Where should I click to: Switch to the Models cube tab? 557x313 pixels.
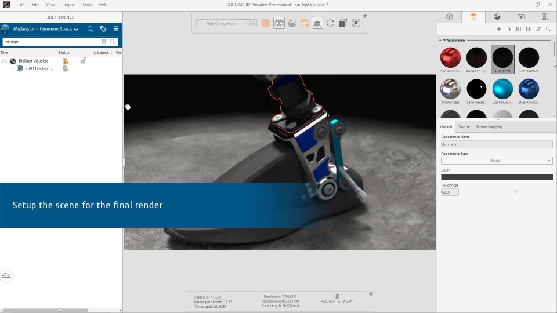[x=449, y=17]
